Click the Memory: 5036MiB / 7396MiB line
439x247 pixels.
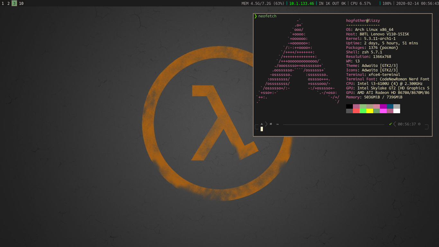pyautogui.click(x=374, y=97)
